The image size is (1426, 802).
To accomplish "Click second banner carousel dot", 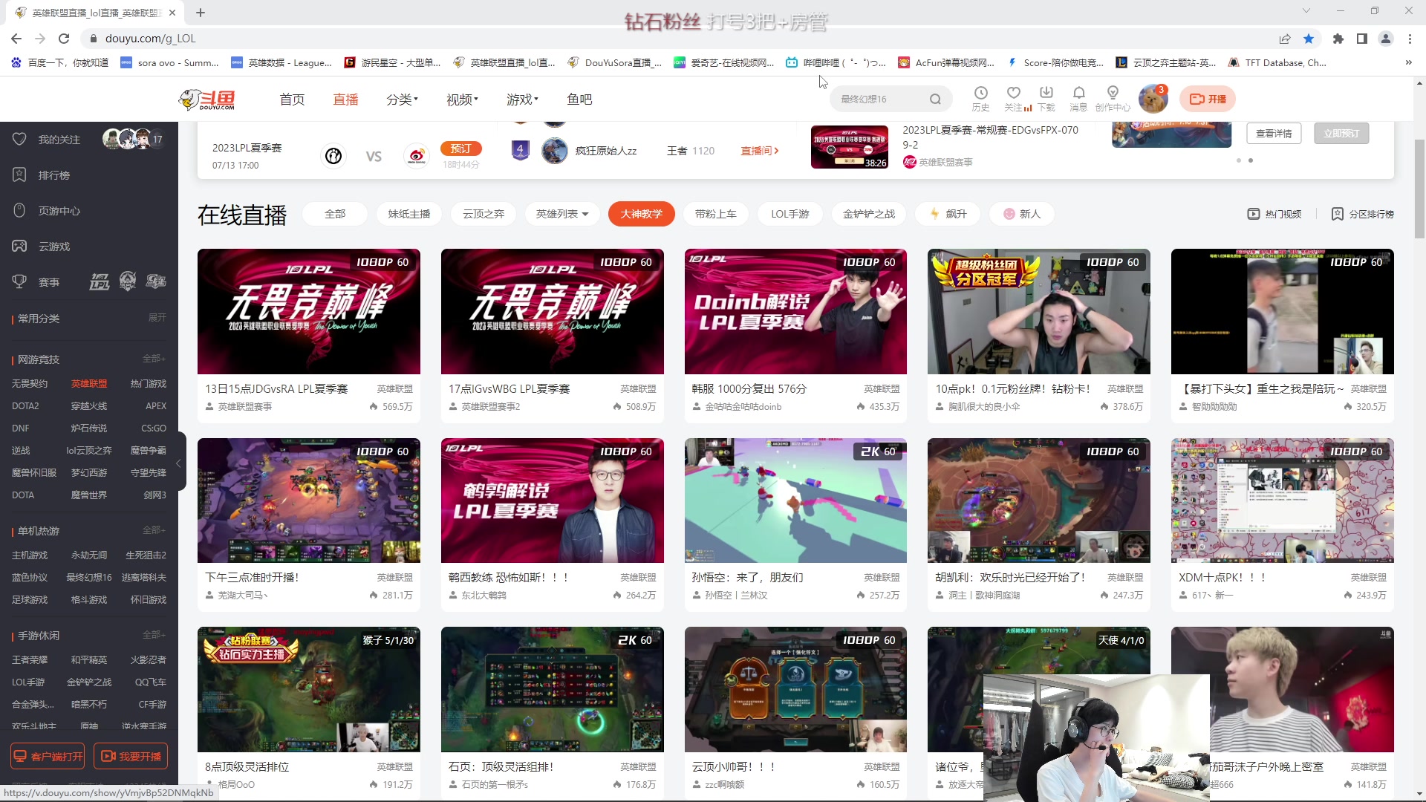I will (x=1251, y=160).
